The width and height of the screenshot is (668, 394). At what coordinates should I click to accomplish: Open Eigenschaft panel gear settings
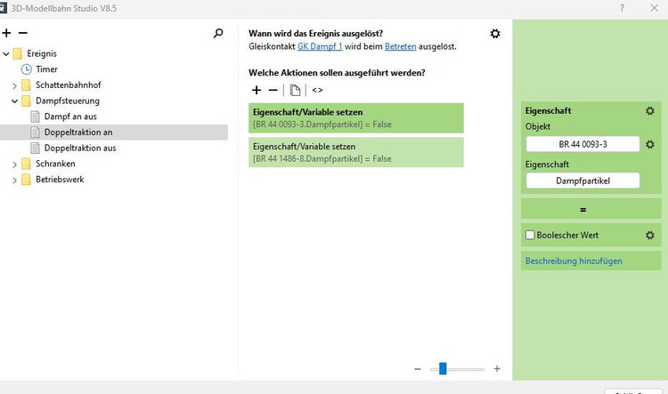point(650,111)
